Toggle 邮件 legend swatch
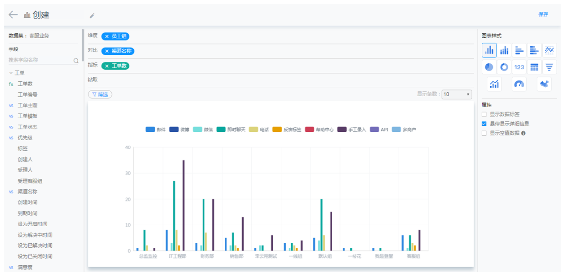578x272 pixels. click(x=150, y=130)
